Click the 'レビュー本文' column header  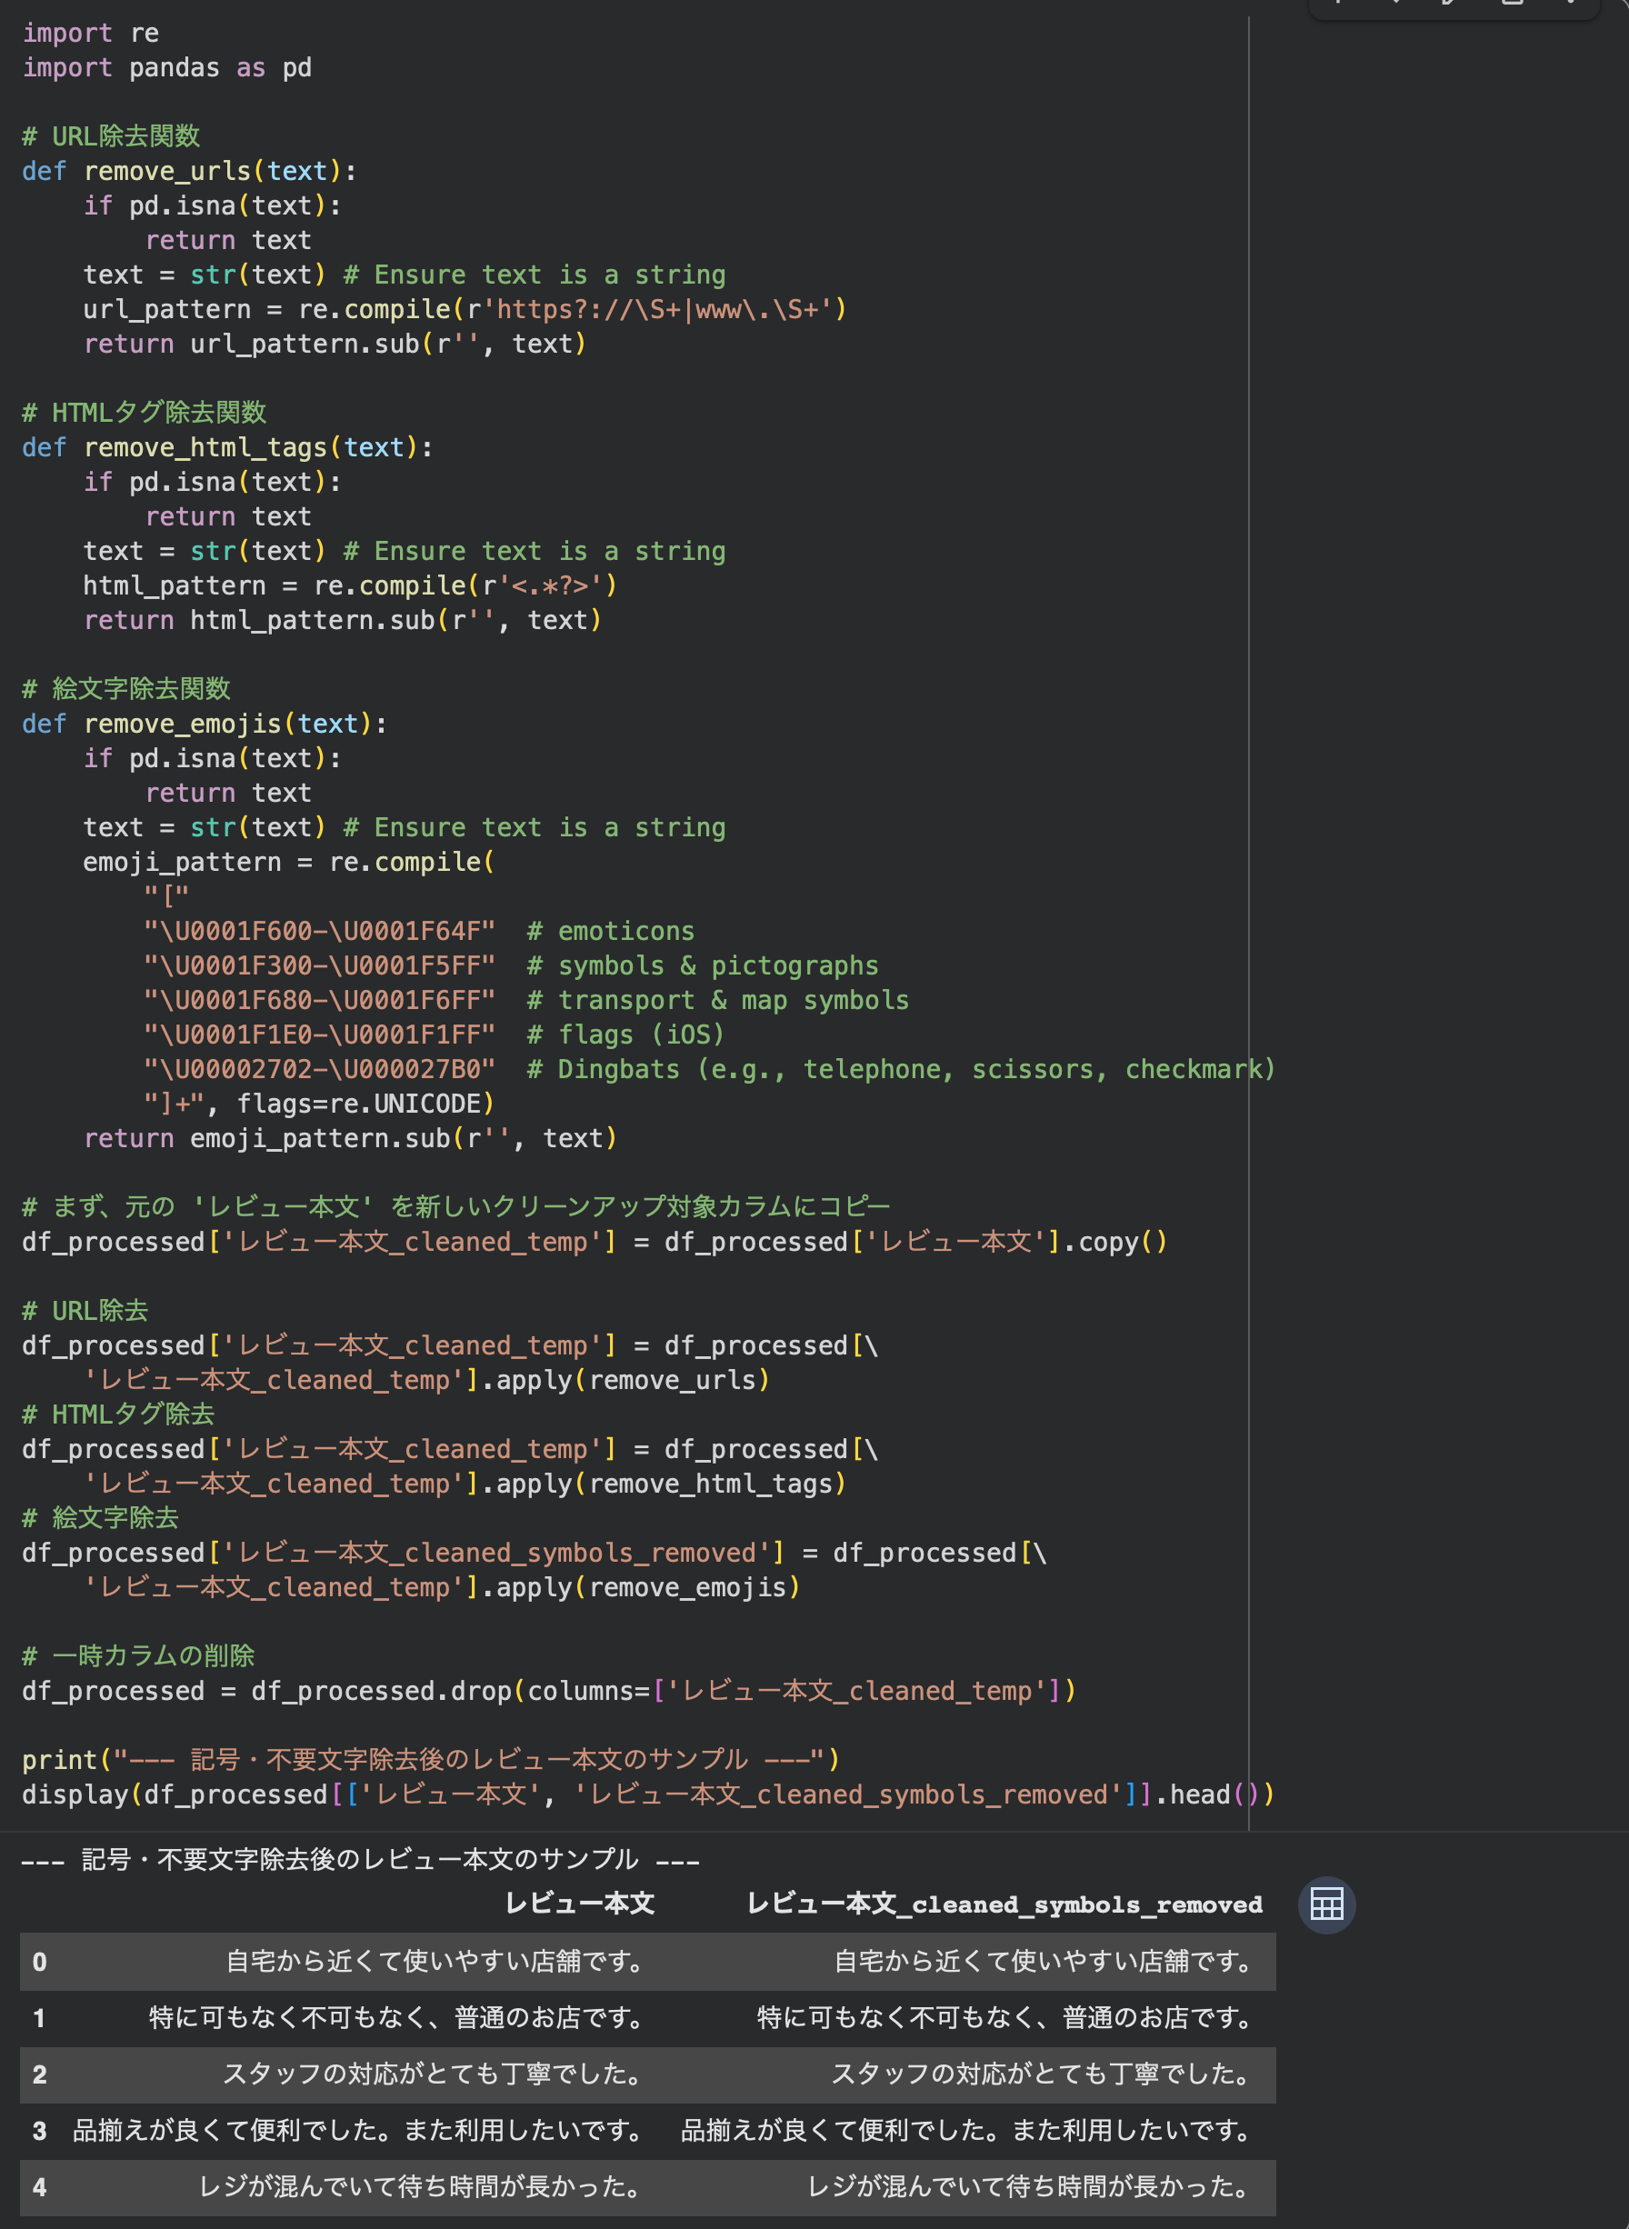coord(580,1903)
